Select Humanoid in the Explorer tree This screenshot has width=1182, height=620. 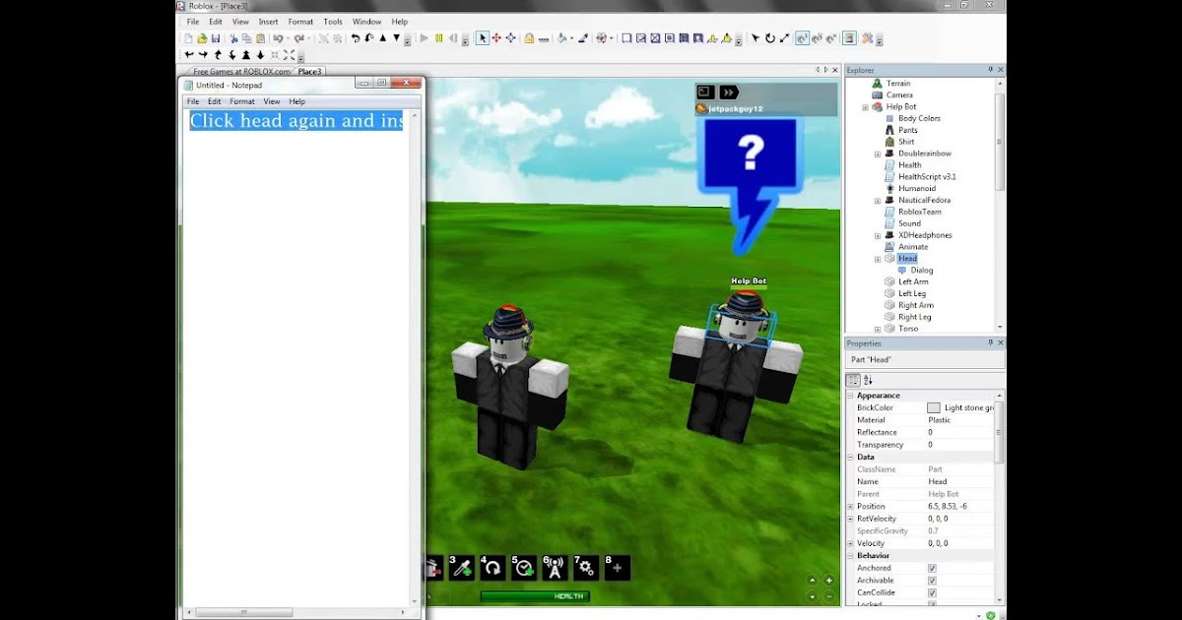click(917, 188)
